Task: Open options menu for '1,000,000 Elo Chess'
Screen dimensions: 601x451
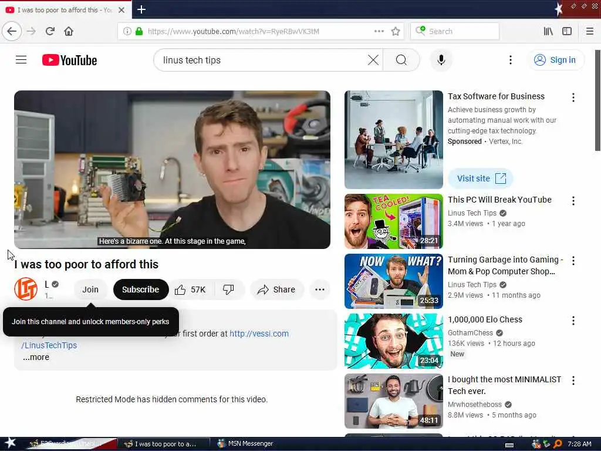Action: [573, 321]
